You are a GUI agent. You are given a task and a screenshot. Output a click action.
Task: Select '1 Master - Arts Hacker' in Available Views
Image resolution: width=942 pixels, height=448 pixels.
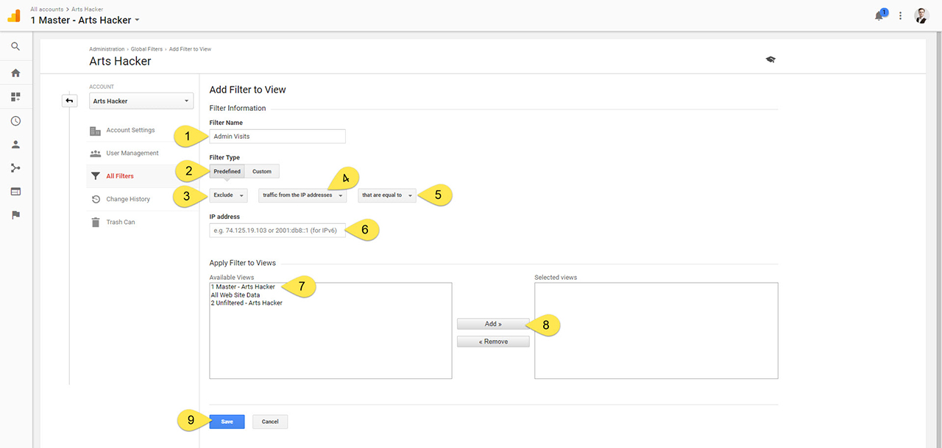tap(243, 287)
